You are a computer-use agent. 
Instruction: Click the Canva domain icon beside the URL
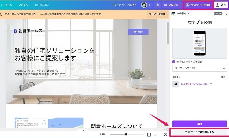click(176, 84)
